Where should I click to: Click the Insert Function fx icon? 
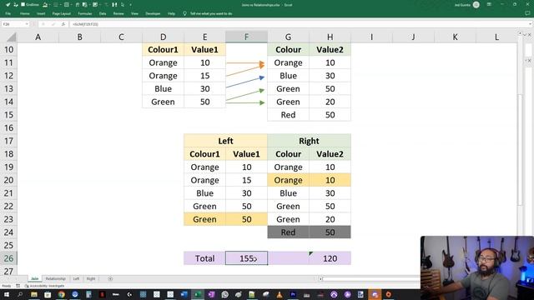coord(63,24)
